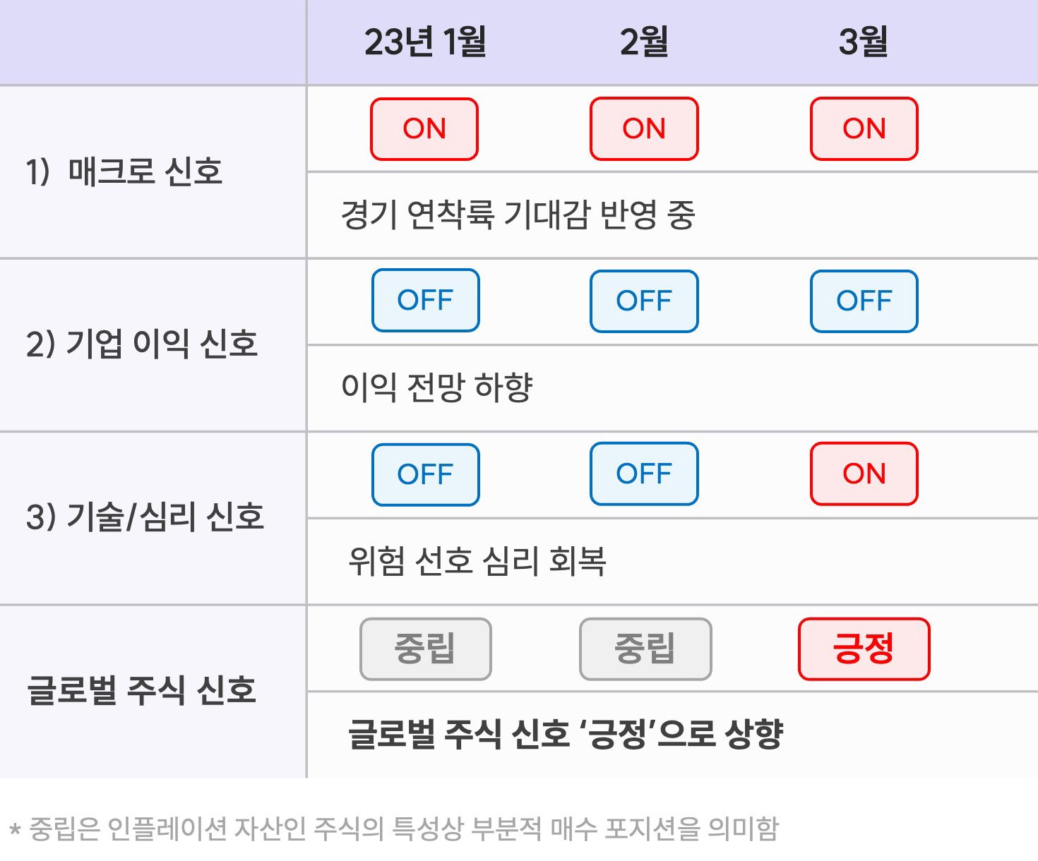Image resolution: width=1038 pixels, height=861 pixels.
Task: Select the 글로벌 주식 신호 row label
Action: (x=141, y=690)
